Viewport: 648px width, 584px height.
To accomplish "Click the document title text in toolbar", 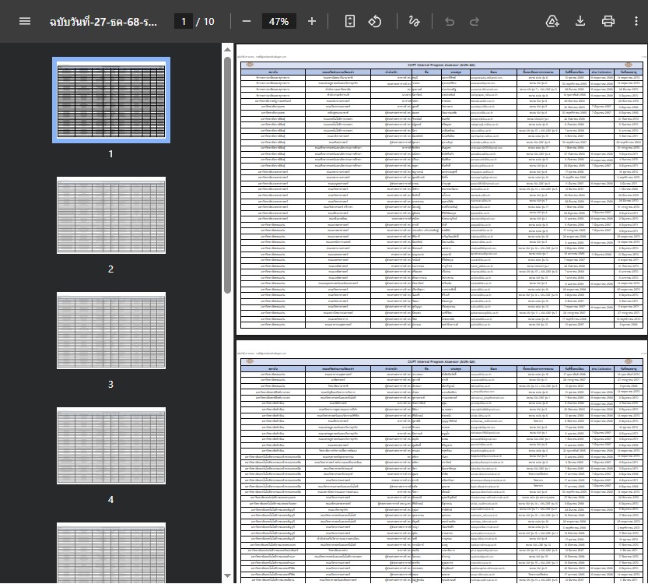I will (103, 22).
